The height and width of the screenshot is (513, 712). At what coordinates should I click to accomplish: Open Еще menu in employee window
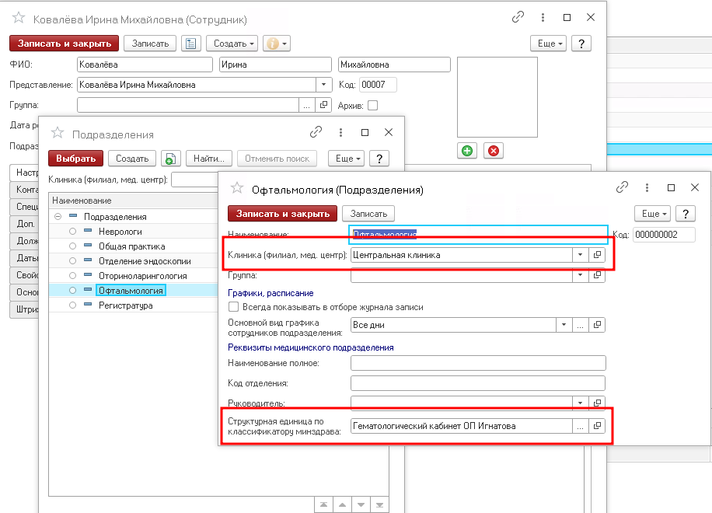[548, 44]
